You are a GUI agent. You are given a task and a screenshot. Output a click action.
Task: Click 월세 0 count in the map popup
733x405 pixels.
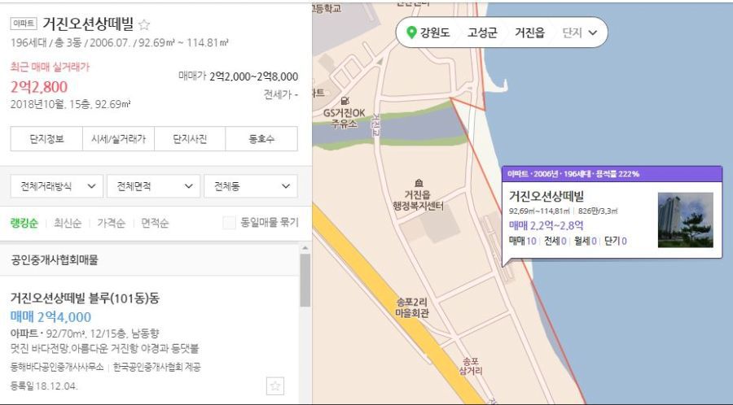coord(586,241)
